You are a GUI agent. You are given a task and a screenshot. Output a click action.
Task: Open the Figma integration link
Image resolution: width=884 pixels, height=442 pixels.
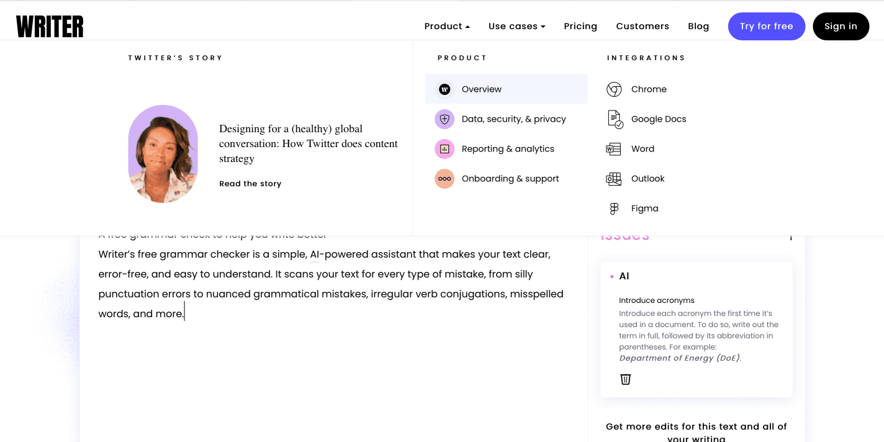click(644, 209)
